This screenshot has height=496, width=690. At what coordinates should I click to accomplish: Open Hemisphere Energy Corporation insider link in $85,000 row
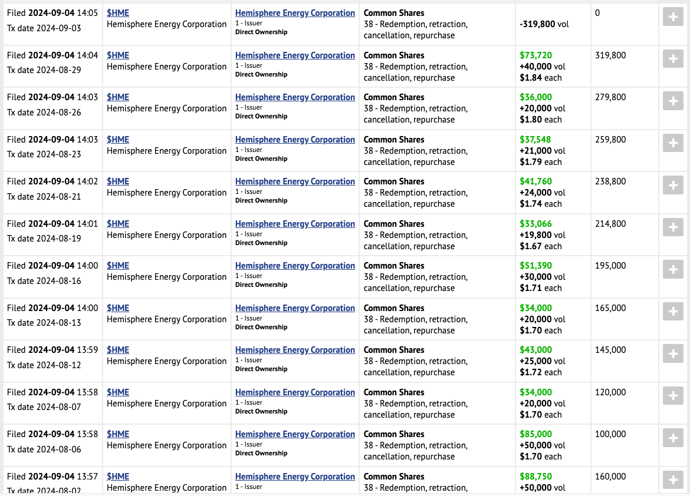point(295,434)
